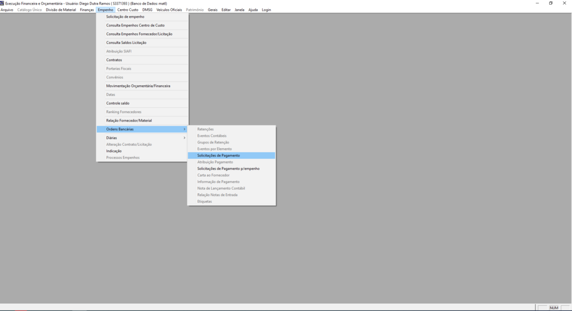Select Movimentação Orçamentária/Financeira

click(x=138, y=86)
